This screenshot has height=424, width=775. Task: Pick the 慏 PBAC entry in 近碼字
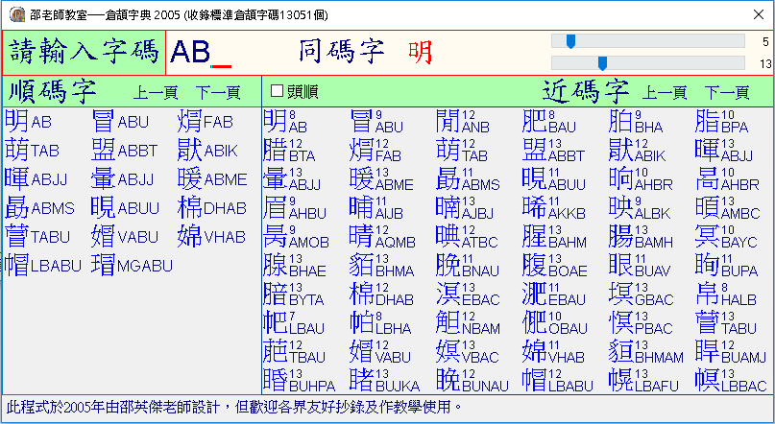(642, 321)
